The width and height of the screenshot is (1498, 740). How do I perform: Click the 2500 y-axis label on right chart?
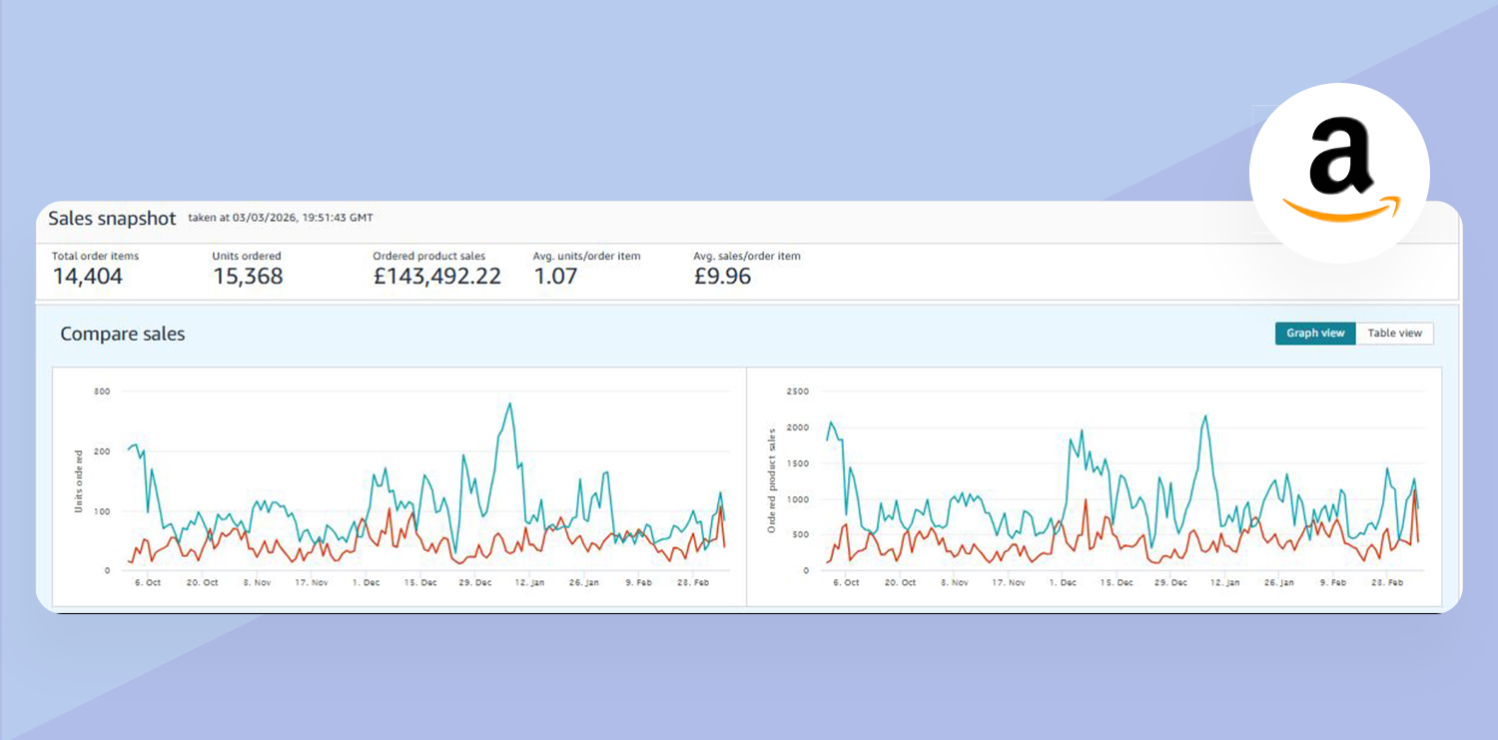pos(798,391)
